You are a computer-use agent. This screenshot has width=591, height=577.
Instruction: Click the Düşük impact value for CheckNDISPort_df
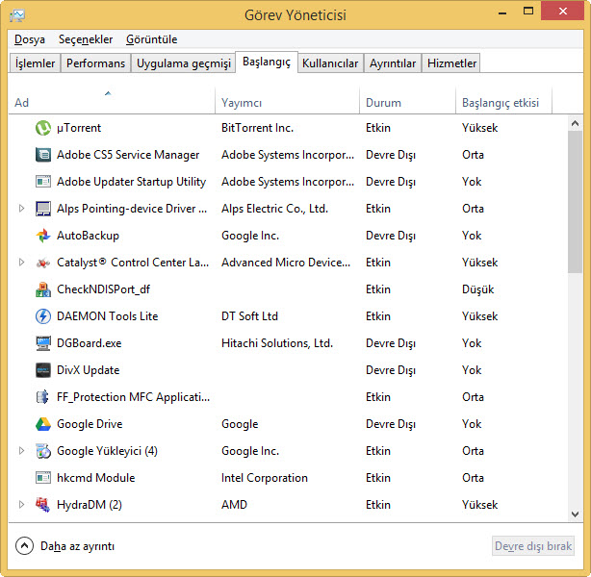click(x=478, y=289)
